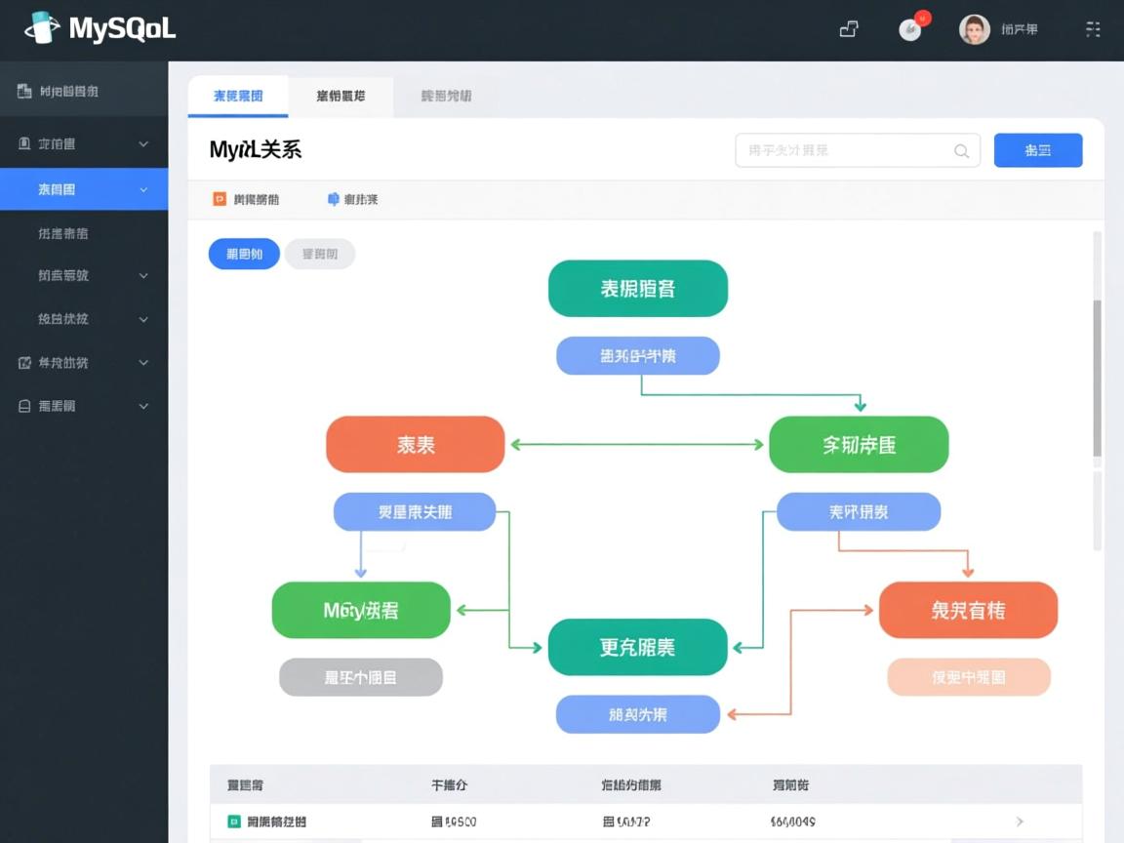Click the MySQoL logo icon
Viewport: 1124px width, 843px height.
(42, 28)
